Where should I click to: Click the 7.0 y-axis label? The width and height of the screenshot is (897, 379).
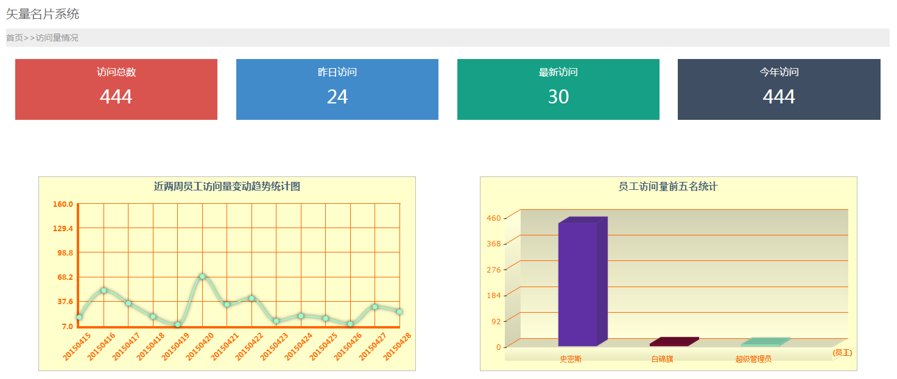coord(67,326)
